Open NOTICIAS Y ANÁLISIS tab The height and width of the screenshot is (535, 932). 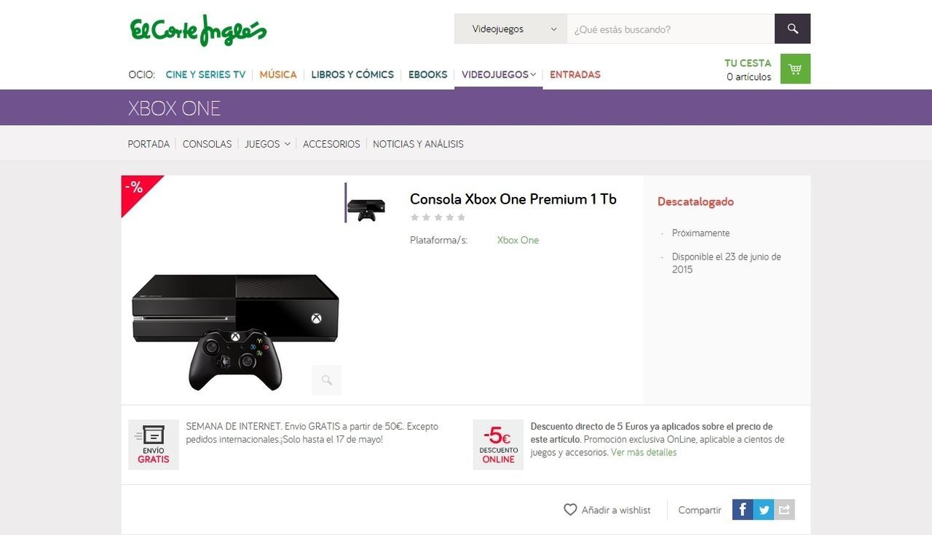[x=418, y=144]
